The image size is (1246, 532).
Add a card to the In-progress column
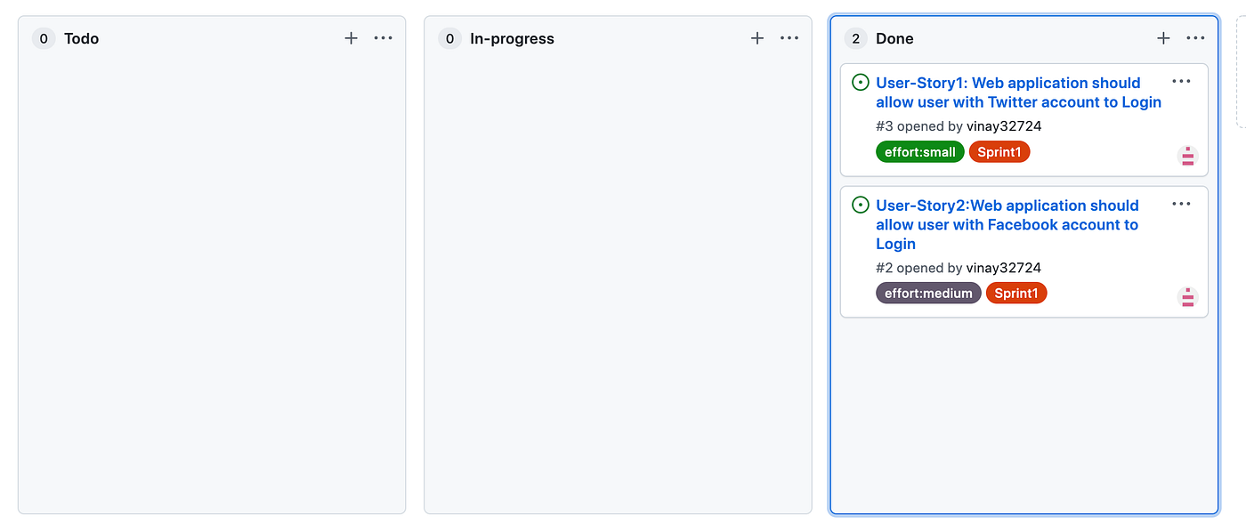(x=757, y=38)
